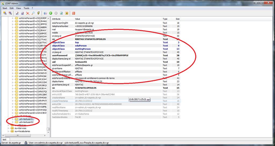Image resolution: width=275 pixels, height=146 pixels.
Task: Click the Disconnect toolbar icon
Action: click(10, 13)
